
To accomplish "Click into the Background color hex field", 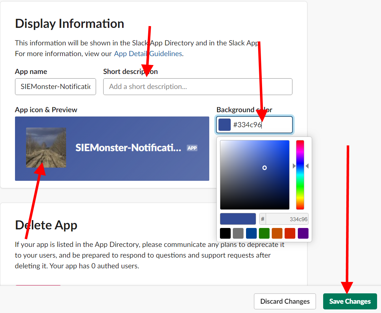I will click(x=261, y=125).
